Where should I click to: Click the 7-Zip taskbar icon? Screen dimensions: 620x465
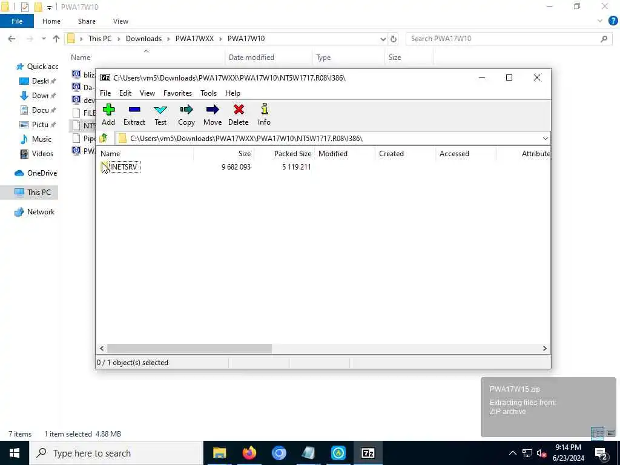(x=368, y=453)
